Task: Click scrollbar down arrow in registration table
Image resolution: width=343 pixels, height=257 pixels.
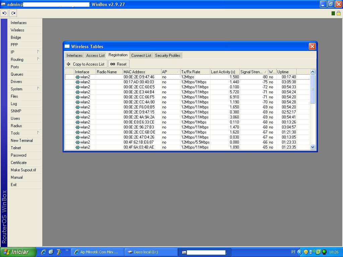Action: [313, 147]
